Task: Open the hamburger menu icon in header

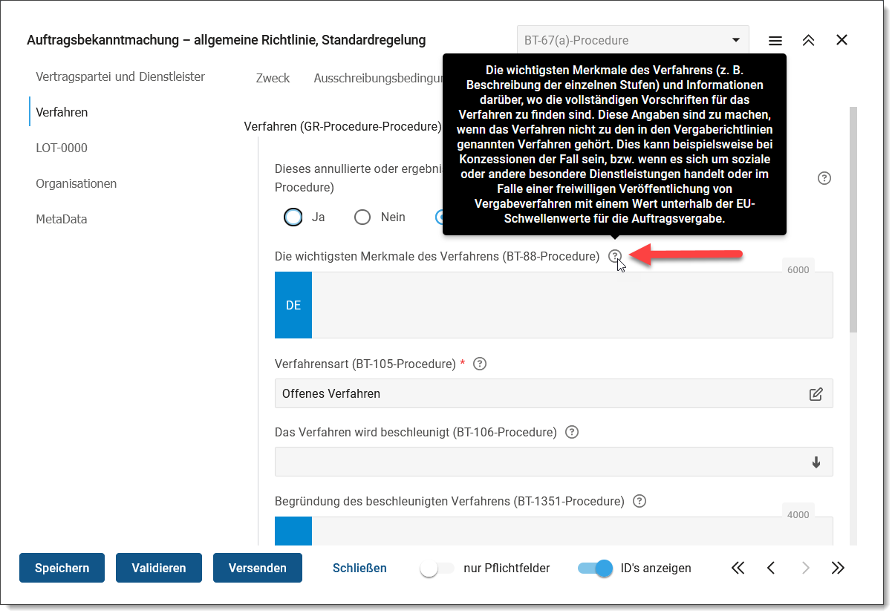Action: [x=775, y=41]
